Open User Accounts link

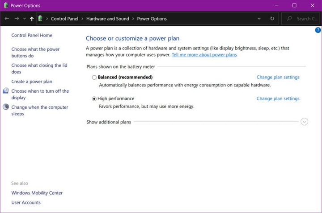26,202
